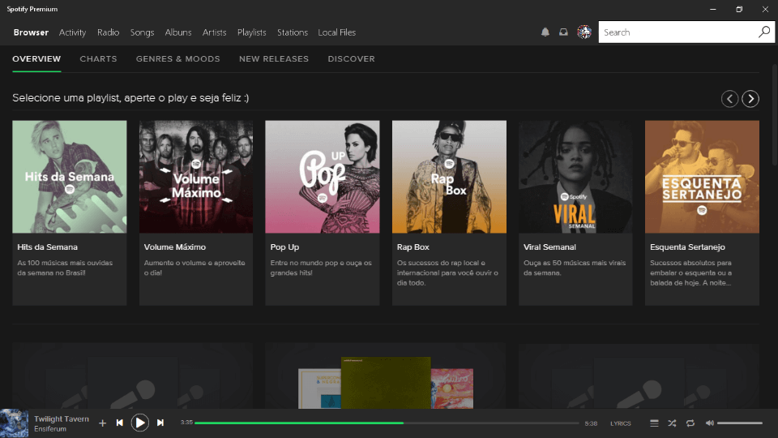The image size is (778, 438).
Task: Open Rap Box playlist cover
Action: click(x=450, y=177)
